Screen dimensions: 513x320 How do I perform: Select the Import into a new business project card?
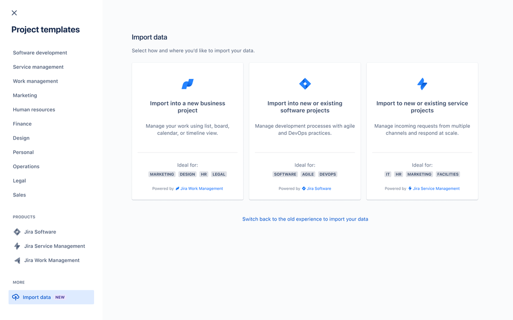[188, 131]
